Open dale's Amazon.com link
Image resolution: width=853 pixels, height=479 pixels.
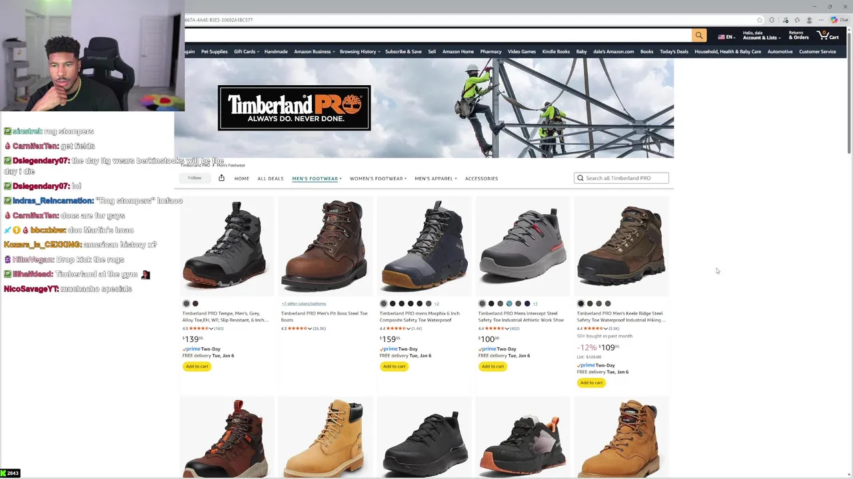point(613,51)
